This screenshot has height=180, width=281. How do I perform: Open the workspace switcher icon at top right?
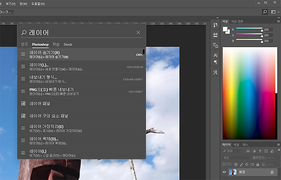(273, 12)
